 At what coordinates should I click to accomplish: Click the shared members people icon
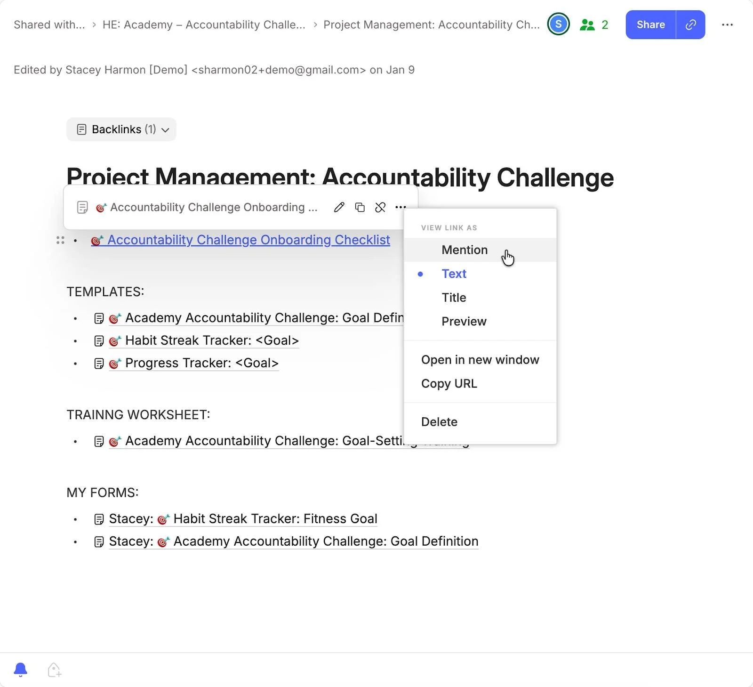tap(587, 24)
